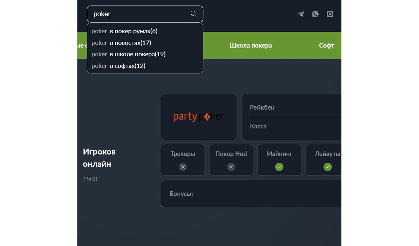This screenshot has height=246, width=419.
Task: Click the Трекеры cross status icon
Action: pyautogui.click(x=183, y=167)
